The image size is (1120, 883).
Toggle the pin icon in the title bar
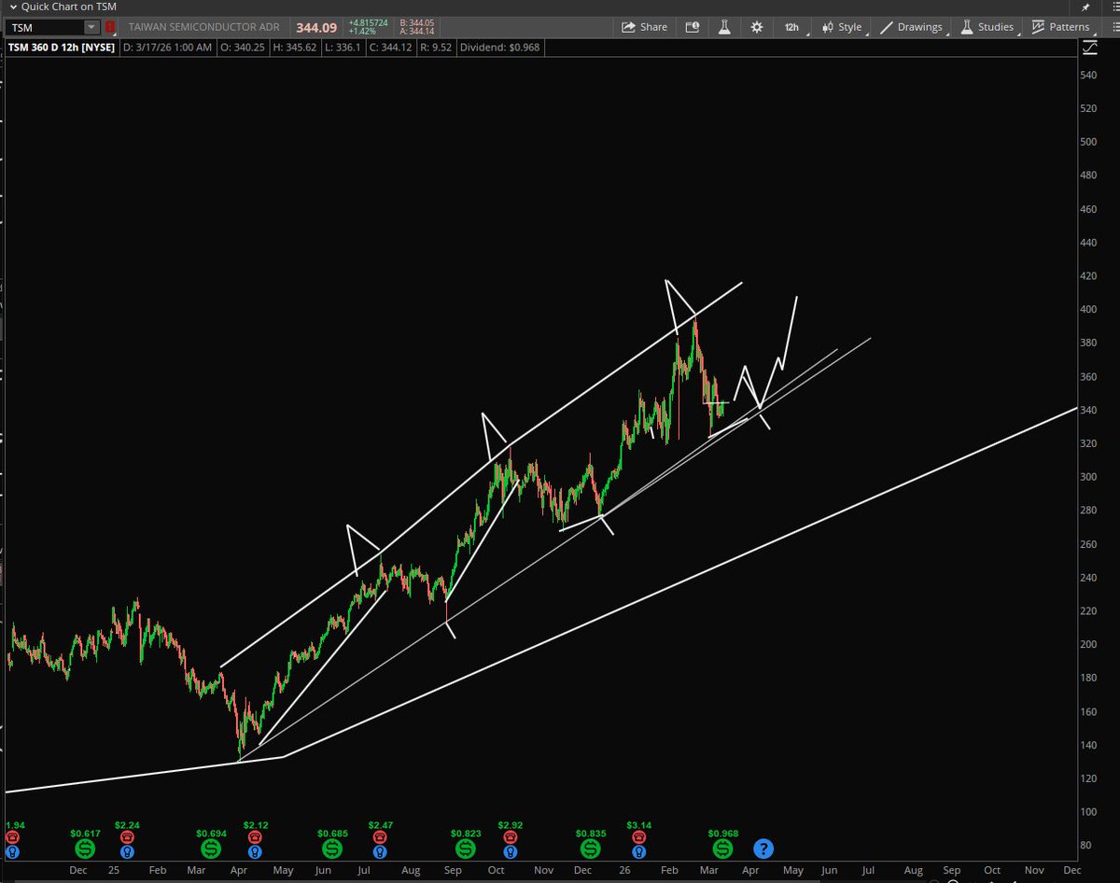pyautogui.click(x=1085, y=7)
